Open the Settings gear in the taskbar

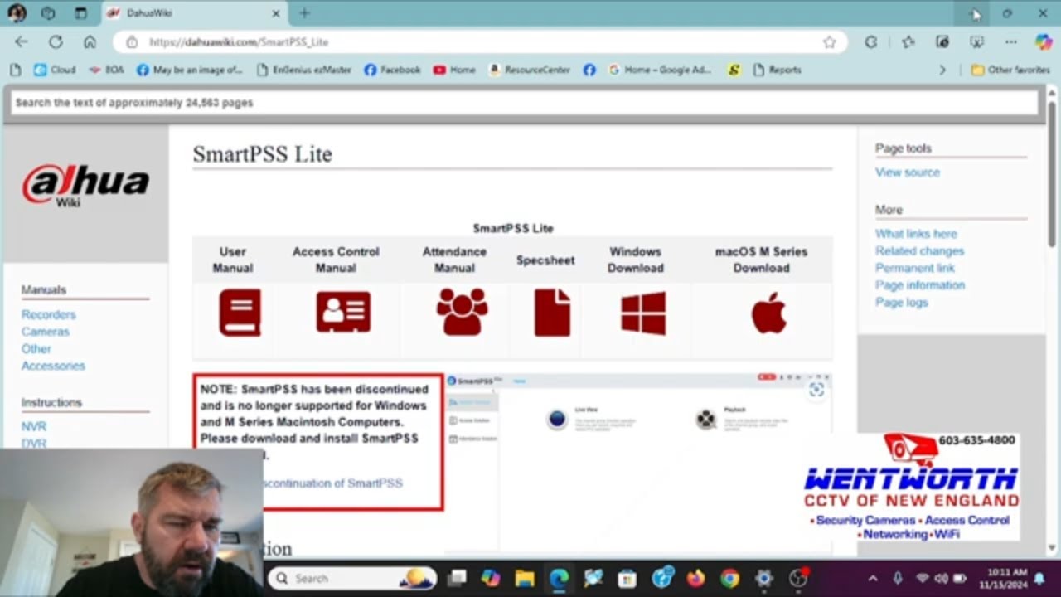(763, 578)
